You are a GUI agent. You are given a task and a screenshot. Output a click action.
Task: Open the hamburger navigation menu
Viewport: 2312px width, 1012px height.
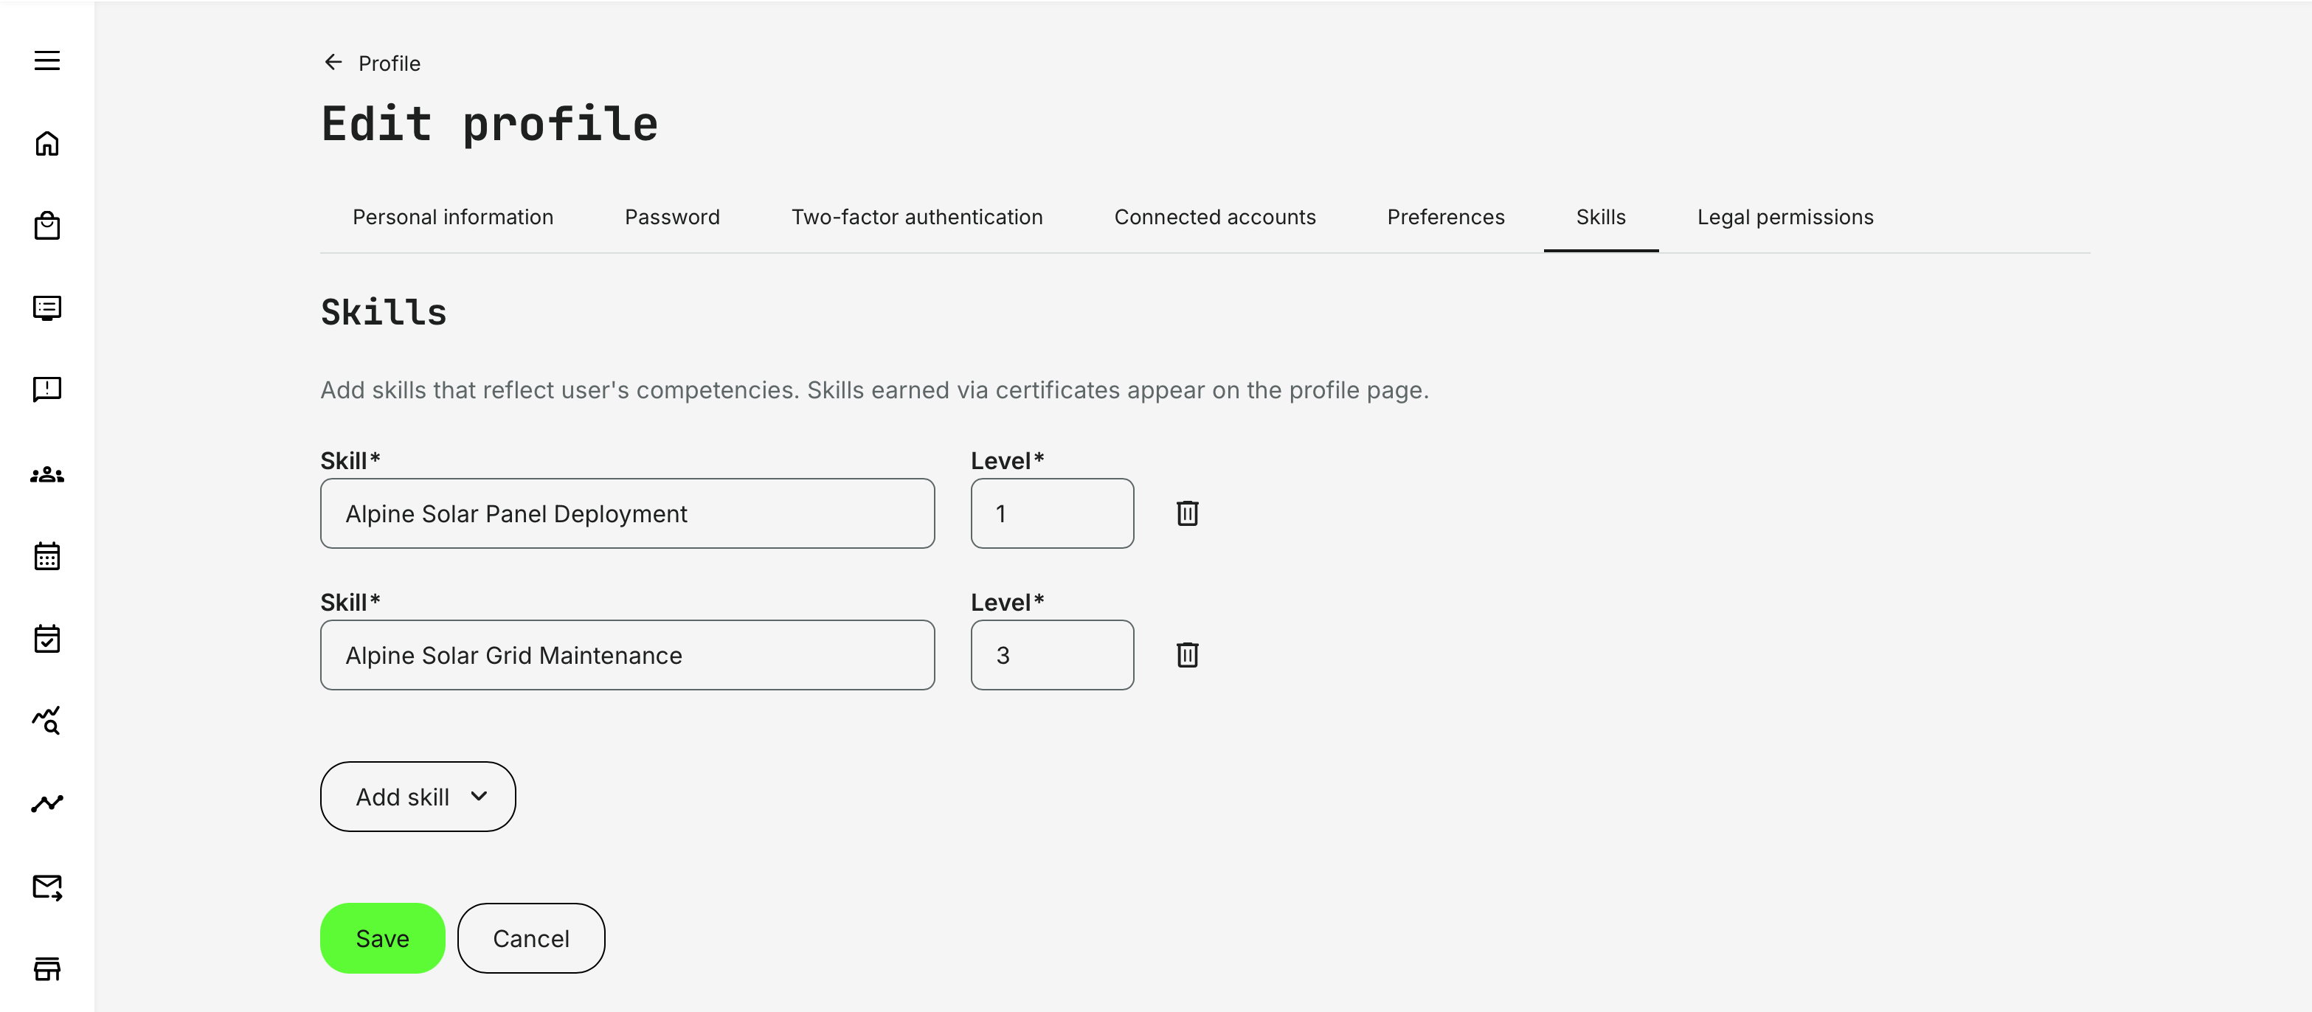(46, 60)
